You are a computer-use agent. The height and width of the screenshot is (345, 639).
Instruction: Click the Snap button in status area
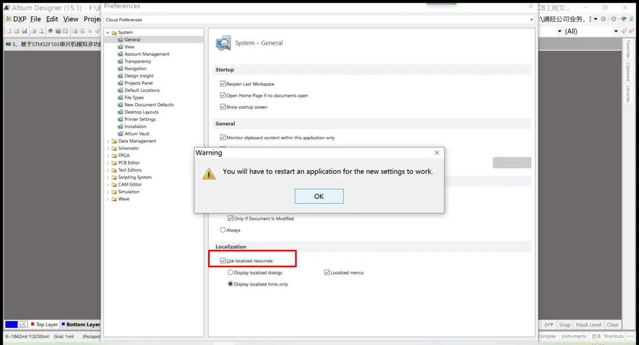(x=565, y=325)
